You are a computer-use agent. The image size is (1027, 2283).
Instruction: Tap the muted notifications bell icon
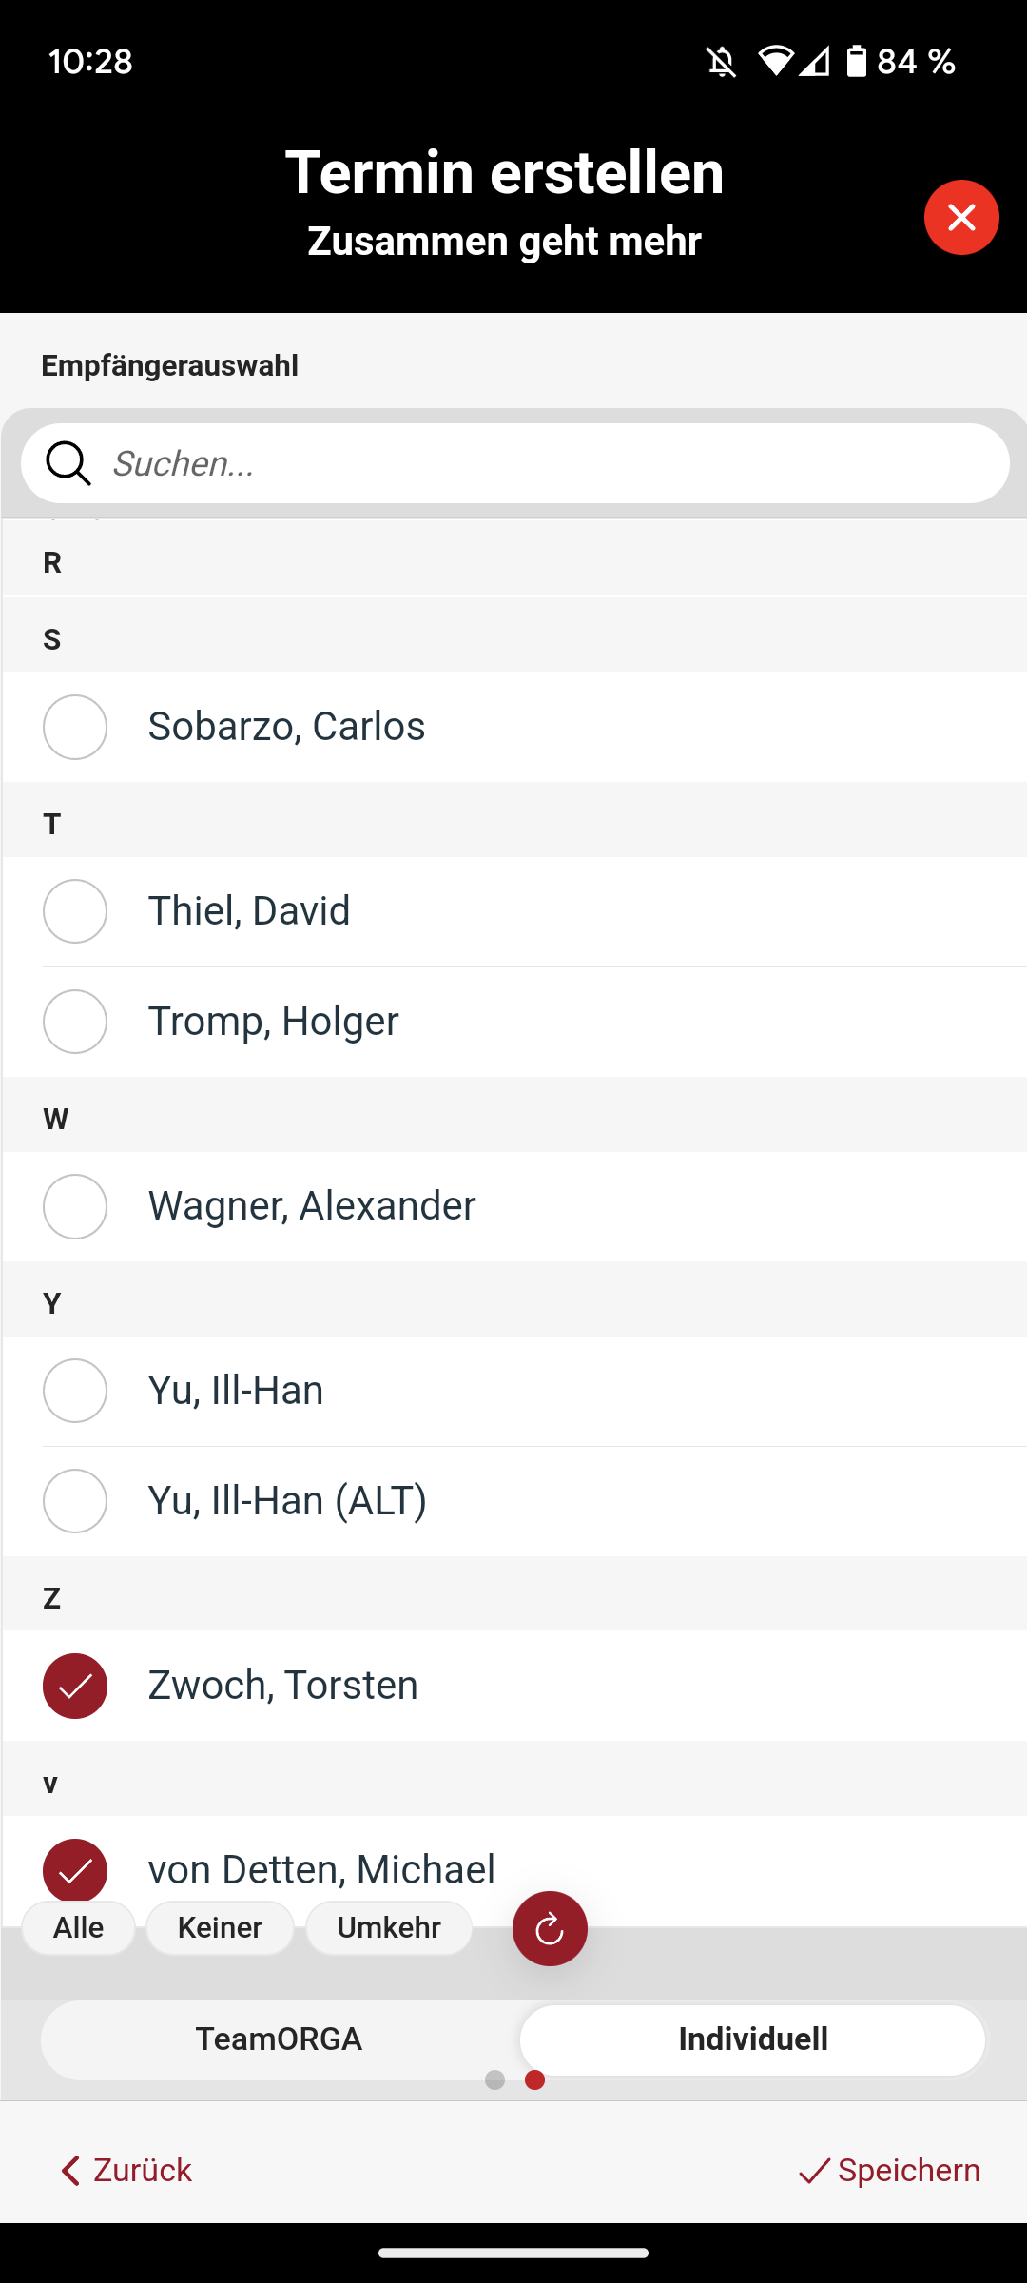click(x=722, y=63)
